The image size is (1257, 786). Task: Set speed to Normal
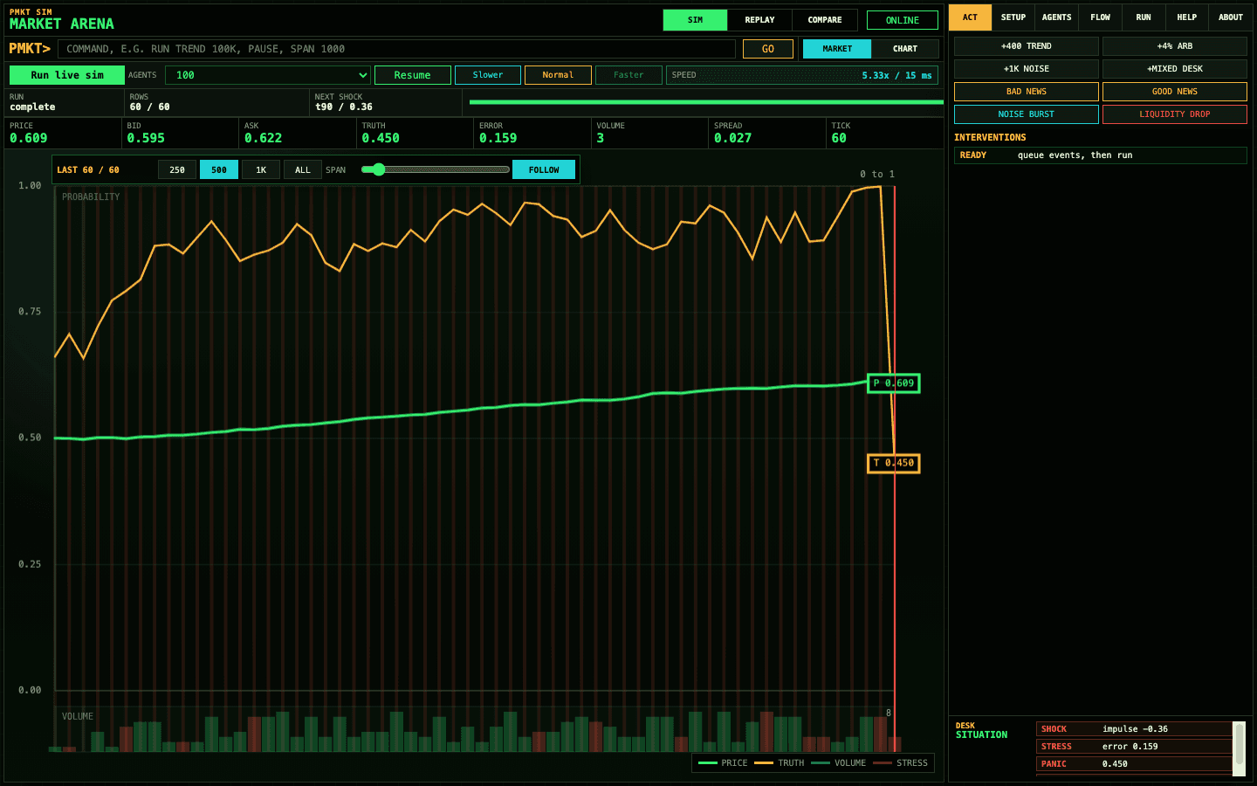click(558, 75)
